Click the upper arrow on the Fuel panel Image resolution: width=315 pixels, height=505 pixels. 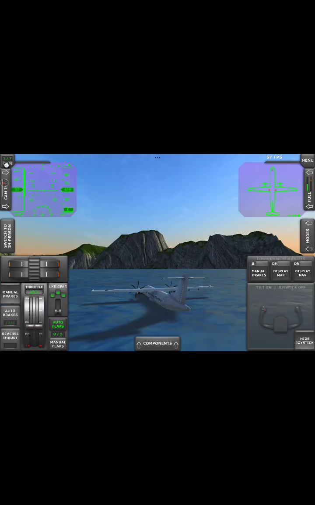[309, 173]
